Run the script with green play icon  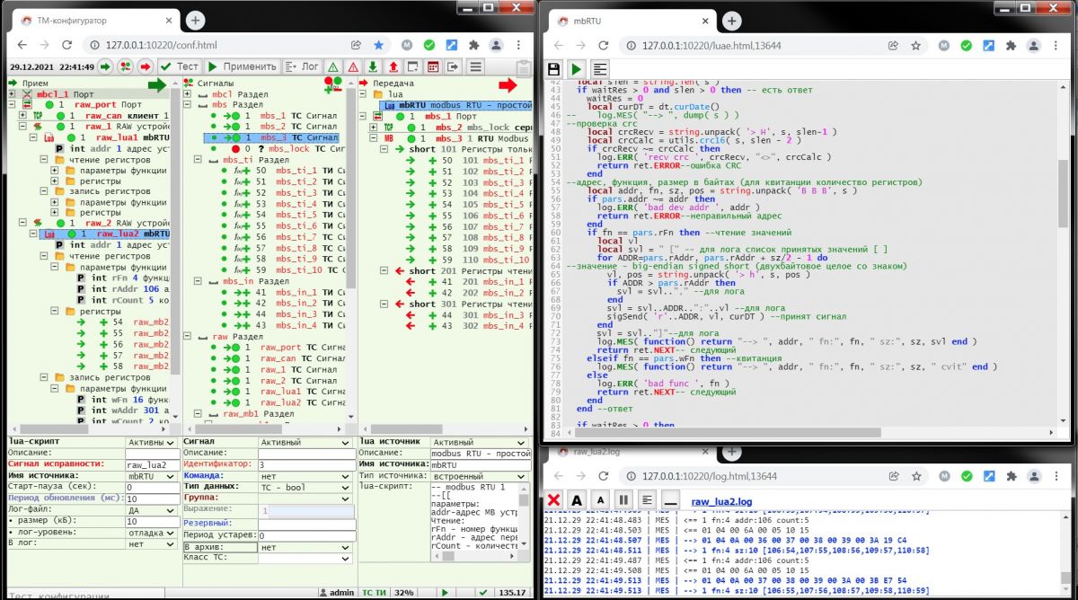pyautogui.click(x=577, y=69)
